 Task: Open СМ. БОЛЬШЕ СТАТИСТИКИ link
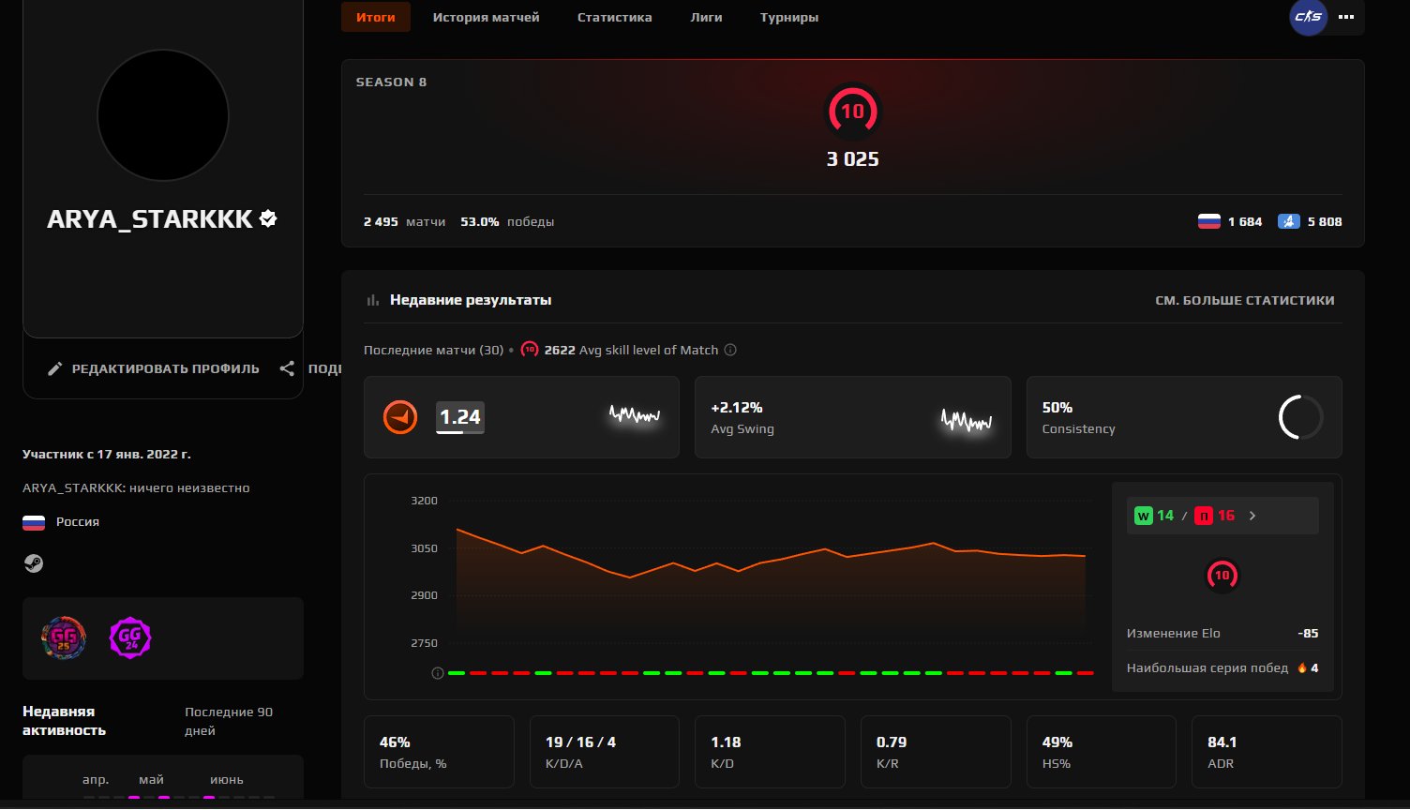pyautogui.click(x=1244, y=300)
